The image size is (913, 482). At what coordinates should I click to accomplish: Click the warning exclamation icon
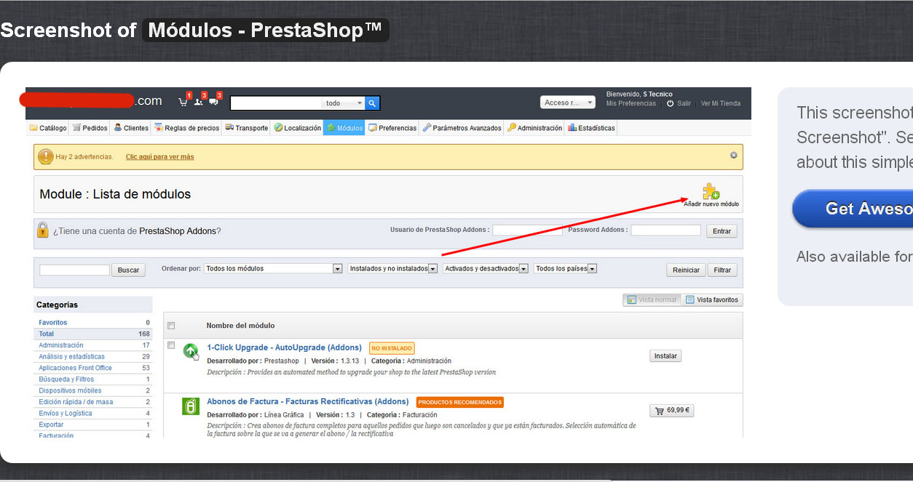(x=45, y=156)
